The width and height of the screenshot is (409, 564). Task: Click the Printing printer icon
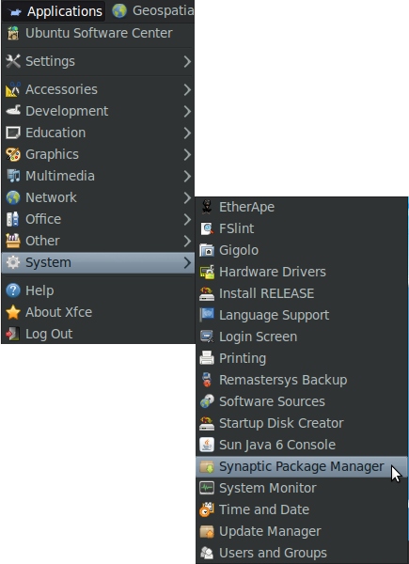point(207,358)
